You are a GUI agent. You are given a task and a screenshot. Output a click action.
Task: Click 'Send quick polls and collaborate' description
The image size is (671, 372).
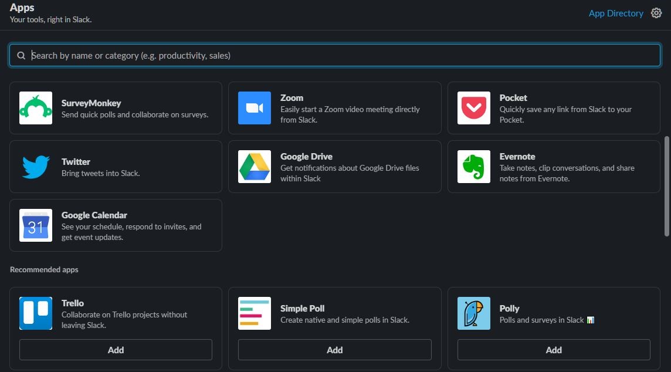point(135,115)
